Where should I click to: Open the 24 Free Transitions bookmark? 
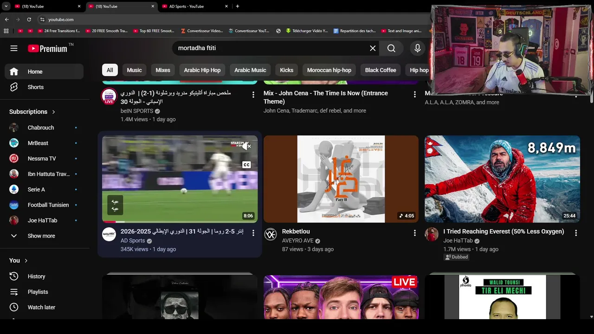58,31
